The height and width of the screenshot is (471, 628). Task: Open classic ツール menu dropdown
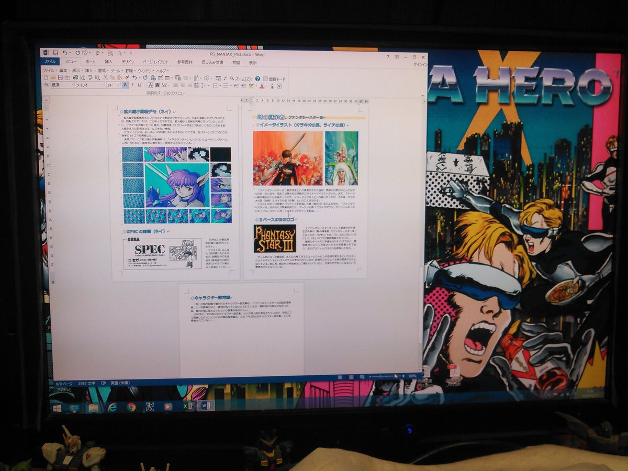pyautogui.click(x=117, y=71)
